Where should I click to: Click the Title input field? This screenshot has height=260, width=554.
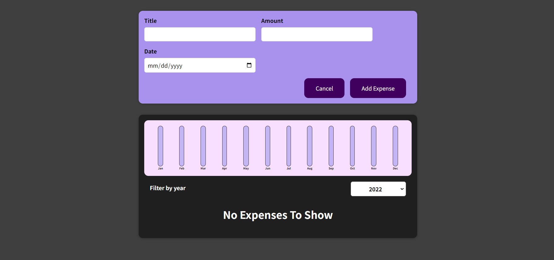pos(200,34)
